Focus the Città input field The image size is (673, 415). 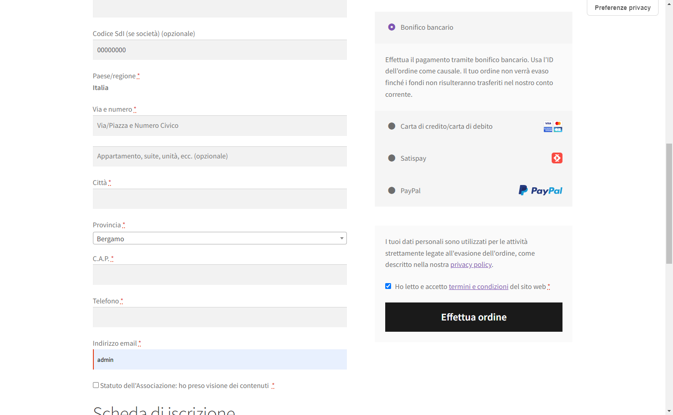220,198
